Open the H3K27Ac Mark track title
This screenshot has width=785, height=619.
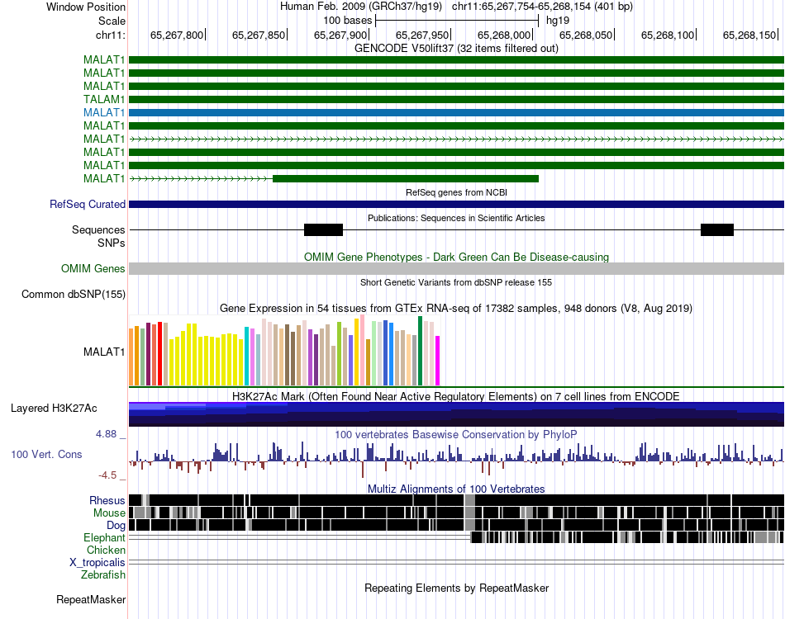pyautogui.click(x=456, y=396)
